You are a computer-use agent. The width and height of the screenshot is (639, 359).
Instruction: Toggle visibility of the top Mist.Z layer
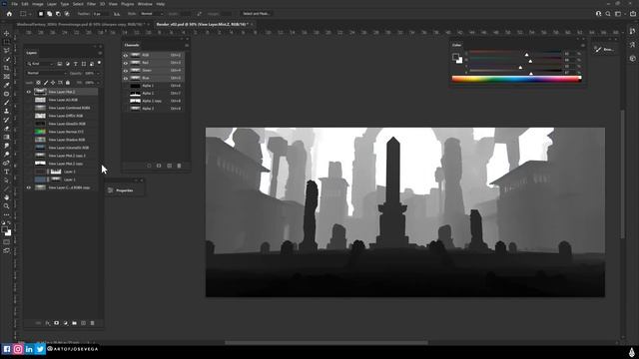29,92
